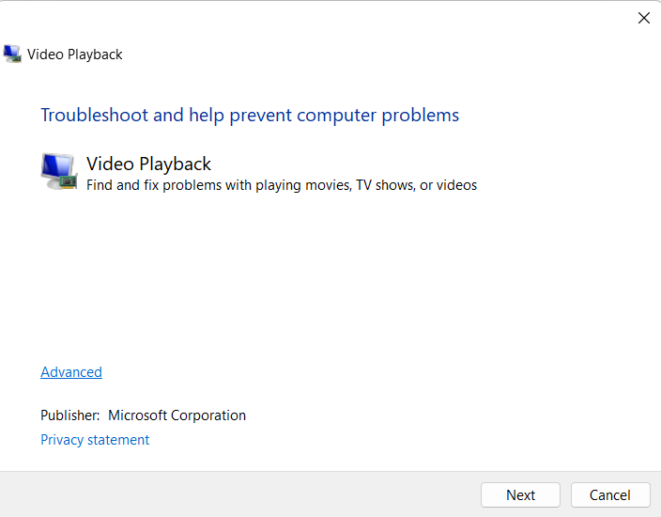Open the Advanced options link
The image size is (661, 517).
(x=71, y=372)
